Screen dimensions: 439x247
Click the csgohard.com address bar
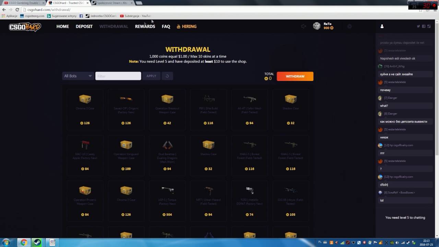click(219, 10)
